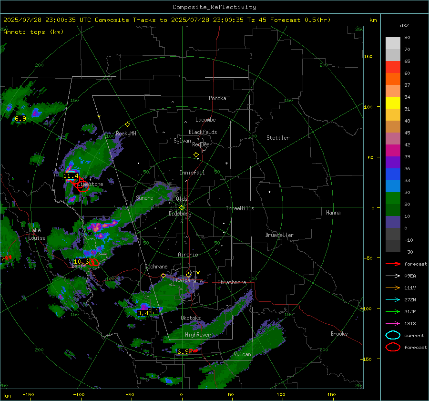Click the magenta 18TS arrow legend icon
The image size is (429, 401).
pos(393,324)
